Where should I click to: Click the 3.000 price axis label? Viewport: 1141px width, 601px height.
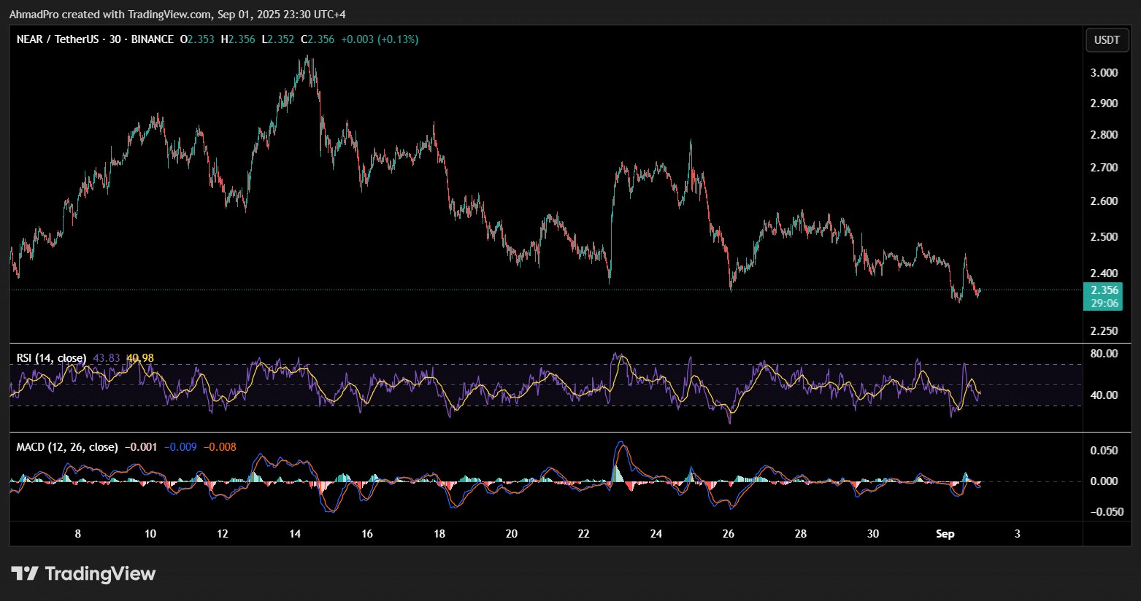tap(1104, 72)
